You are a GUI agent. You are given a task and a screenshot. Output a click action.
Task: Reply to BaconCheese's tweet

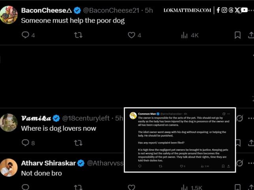click(x=25, y=35)
